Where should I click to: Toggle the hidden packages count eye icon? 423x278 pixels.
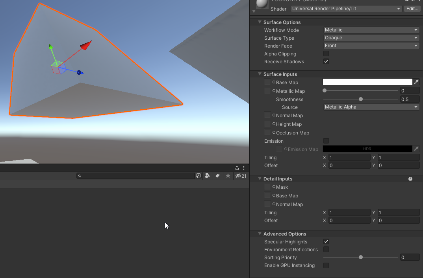[239, 176]
